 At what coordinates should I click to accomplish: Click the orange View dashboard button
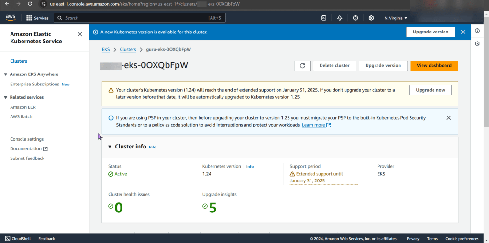(433, 66)
